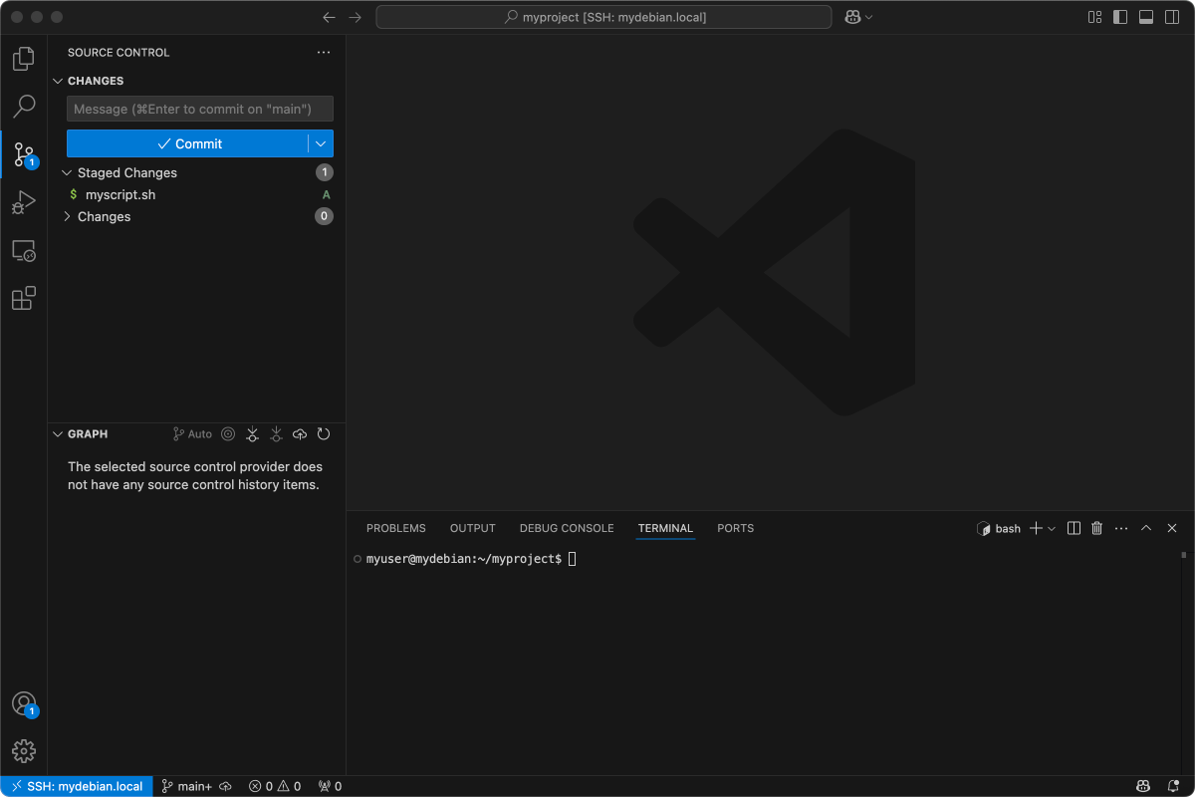Switch to the Problems tab

click(x=395, y=528)
